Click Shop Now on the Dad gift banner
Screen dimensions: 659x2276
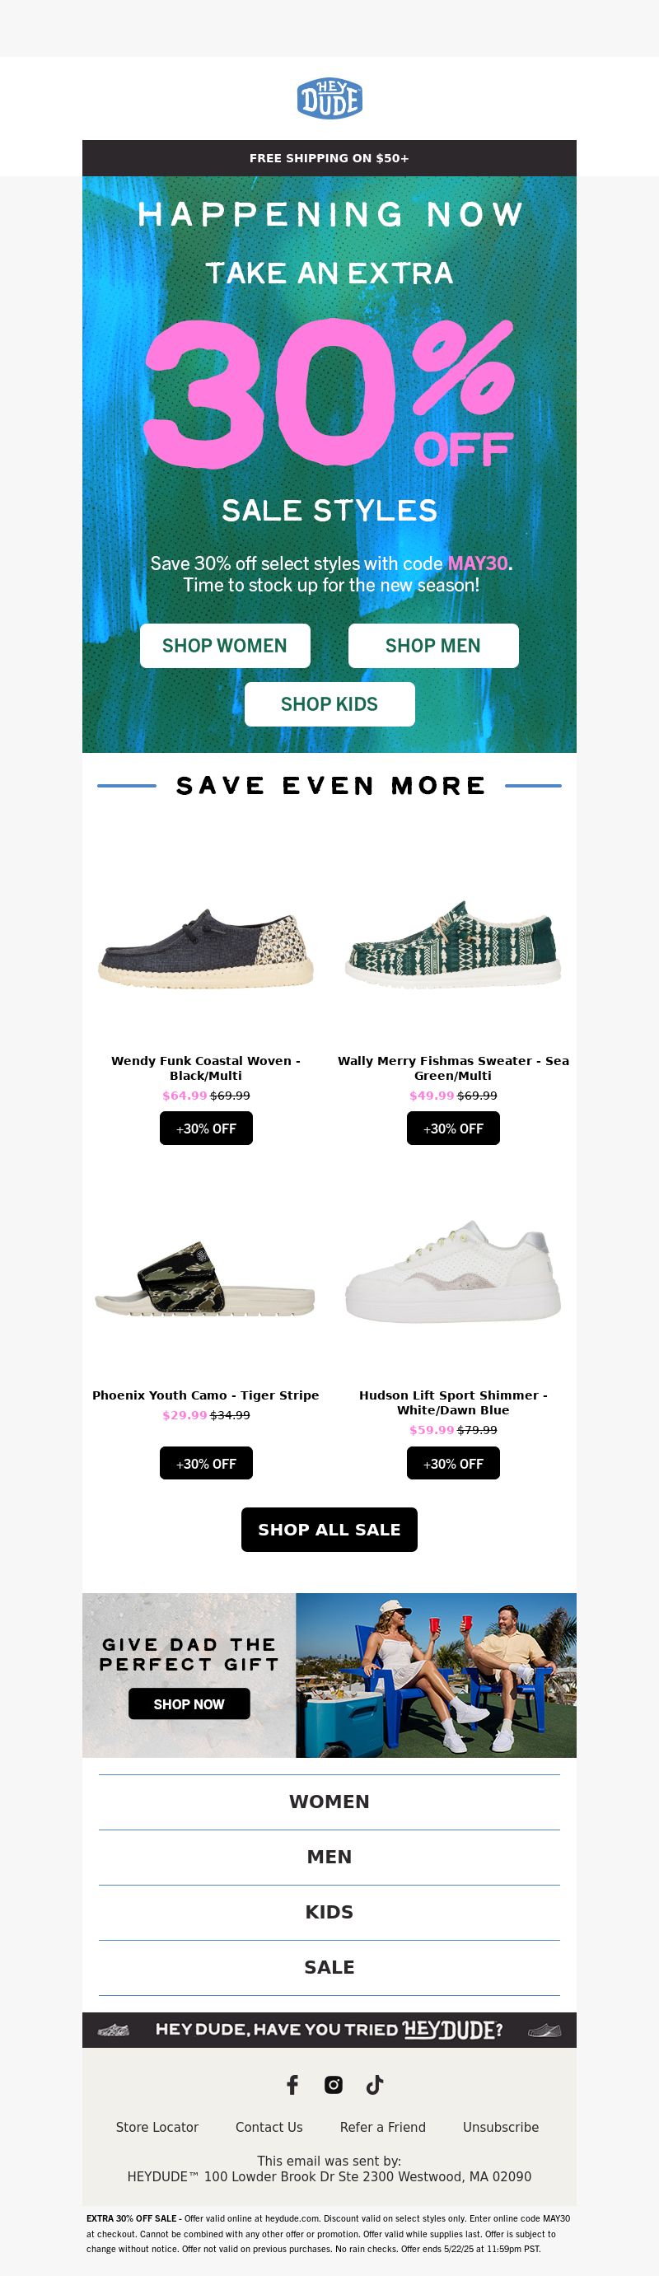tap(189, 1703)
